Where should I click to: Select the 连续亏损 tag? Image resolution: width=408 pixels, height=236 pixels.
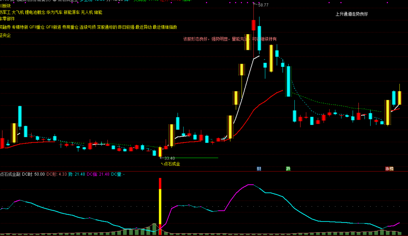click(88, 27)
